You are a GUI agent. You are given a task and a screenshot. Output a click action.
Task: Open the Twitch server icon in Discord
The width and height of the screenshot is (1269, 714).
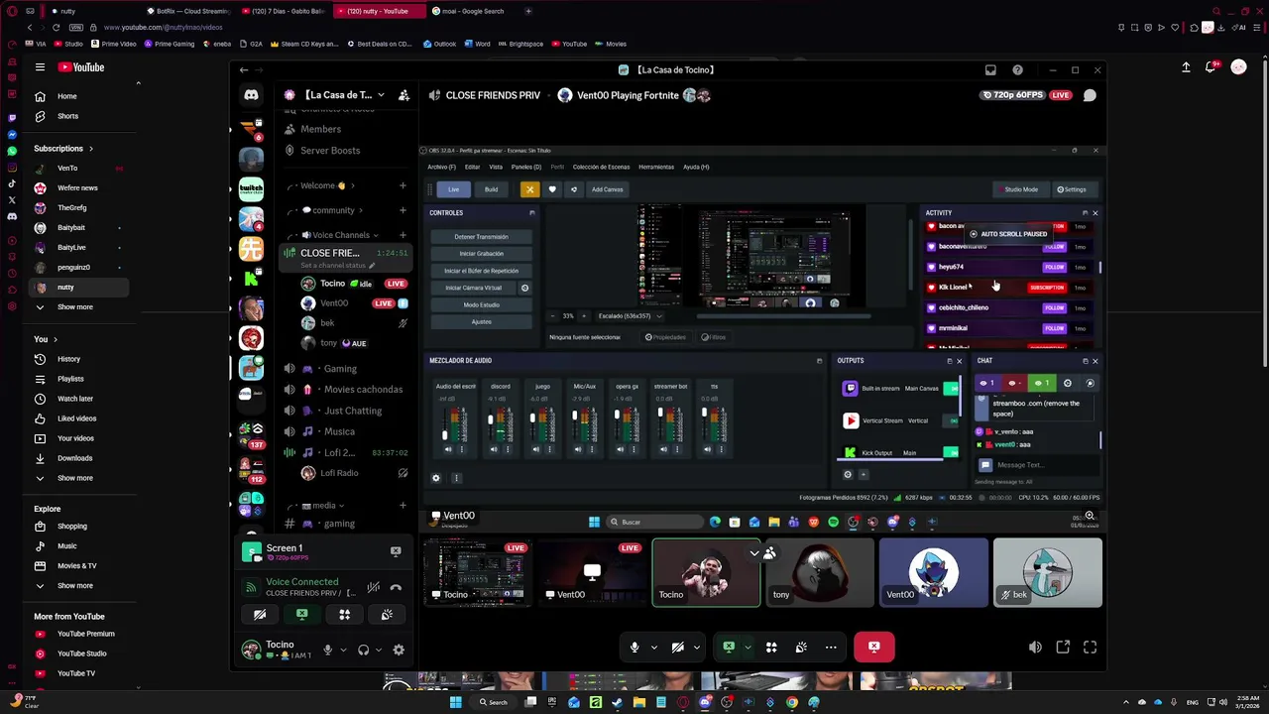[x=251, y=188]
